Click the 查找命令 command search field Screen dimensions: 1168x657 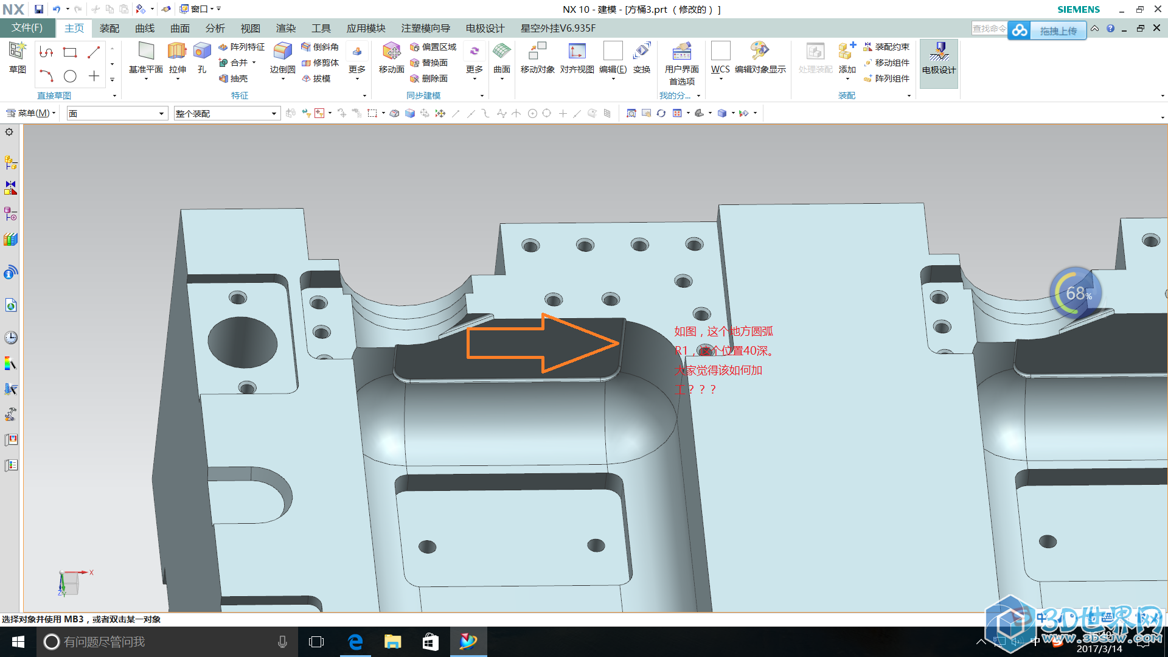989,29
